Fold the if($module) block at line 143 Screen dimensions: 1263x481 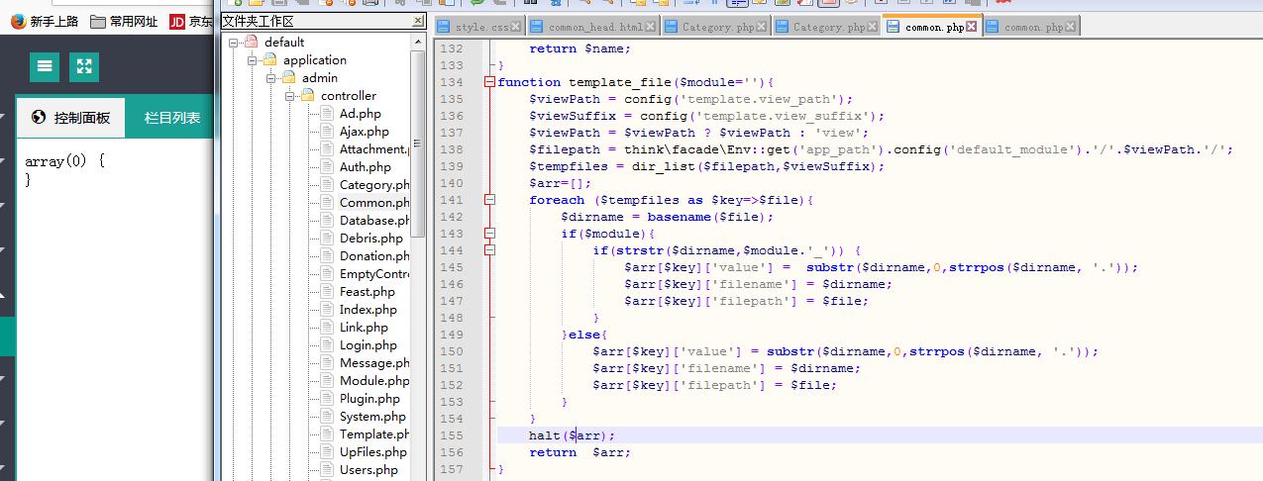coord(489,234)
